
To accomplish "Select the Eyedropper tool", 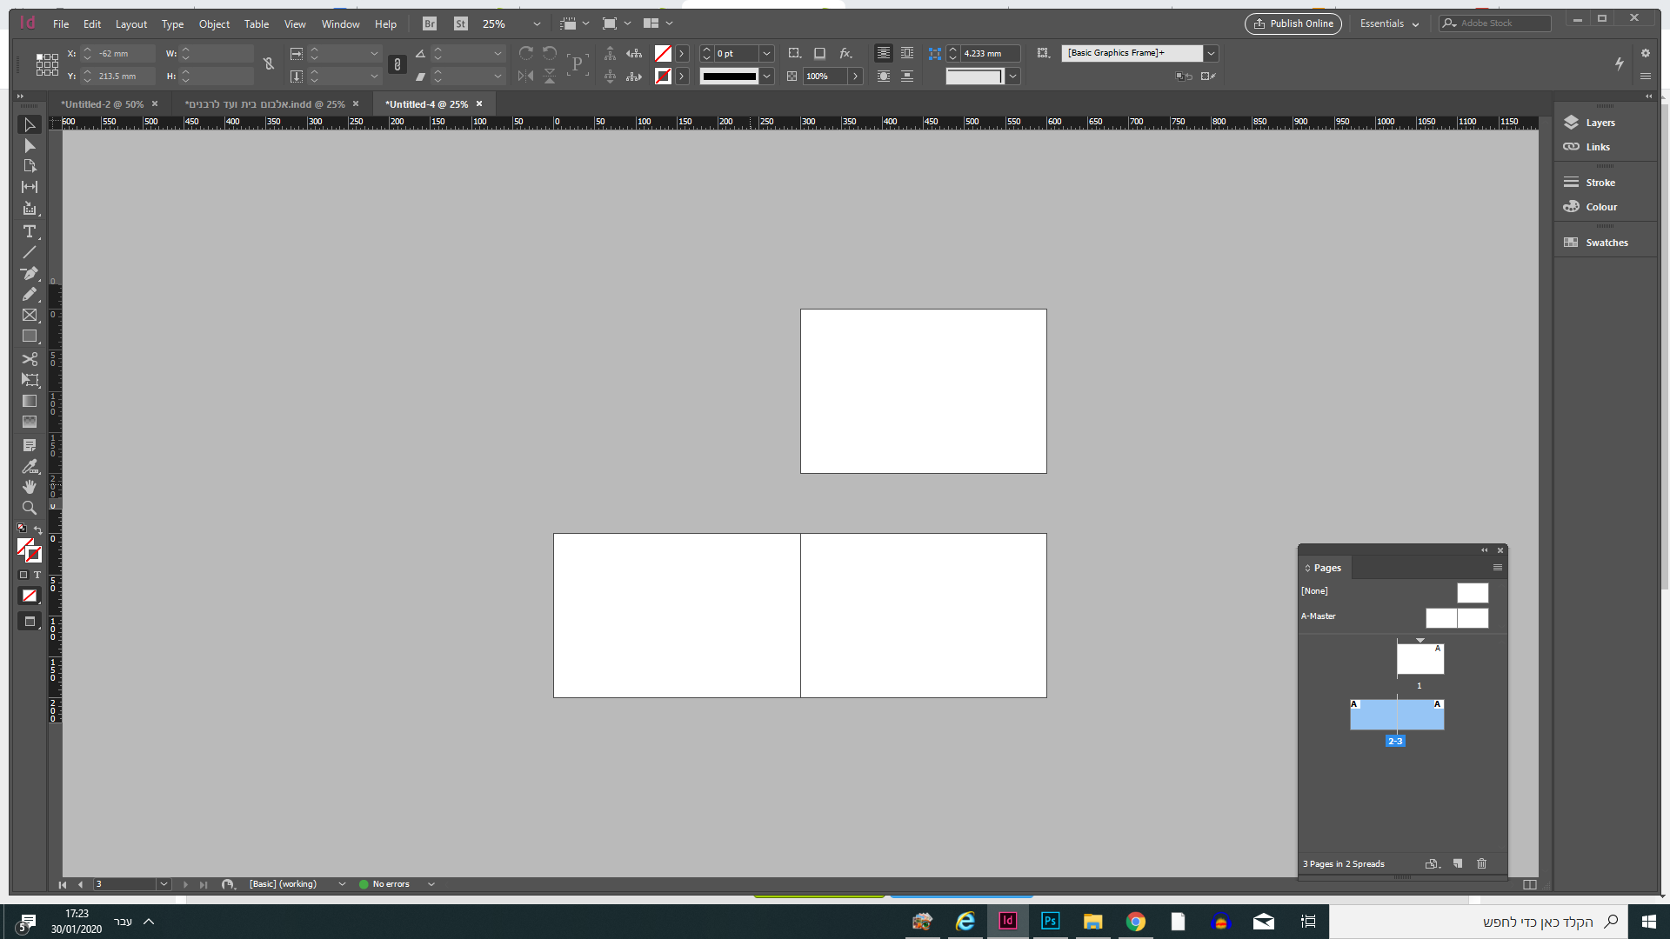I will pyautogui.click(x=29, y=467).
